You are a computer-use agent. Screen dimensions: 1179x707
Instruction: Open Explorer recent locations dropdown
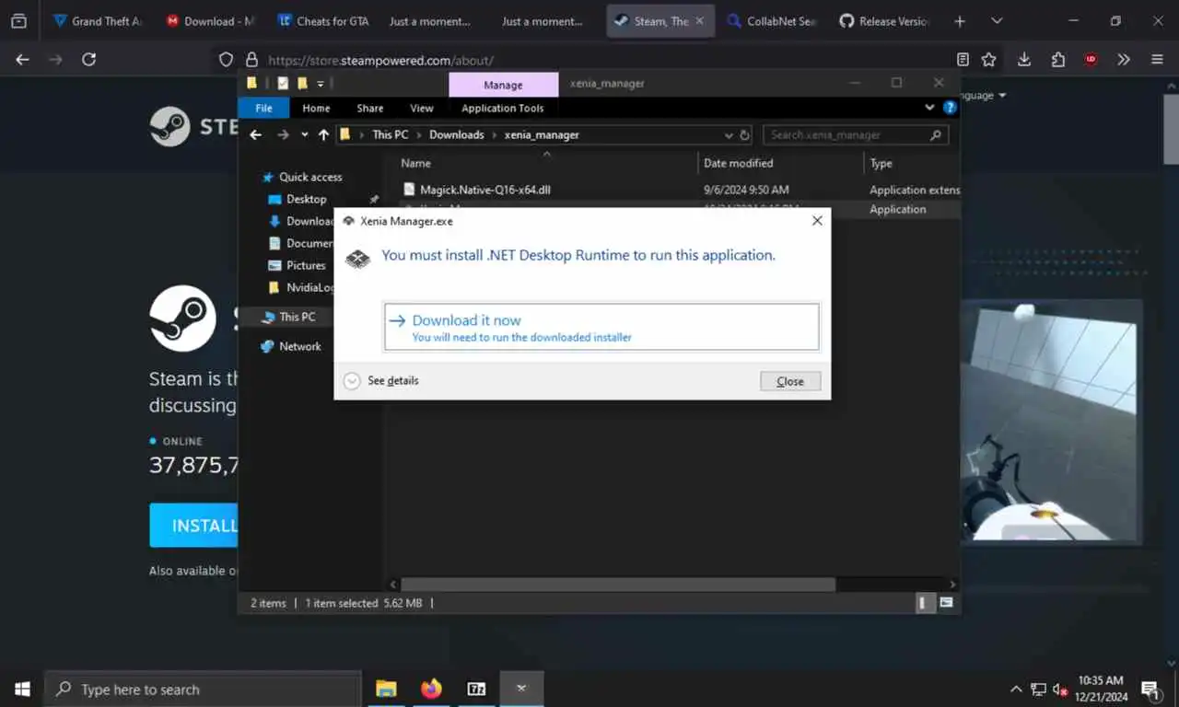point(304,134)
